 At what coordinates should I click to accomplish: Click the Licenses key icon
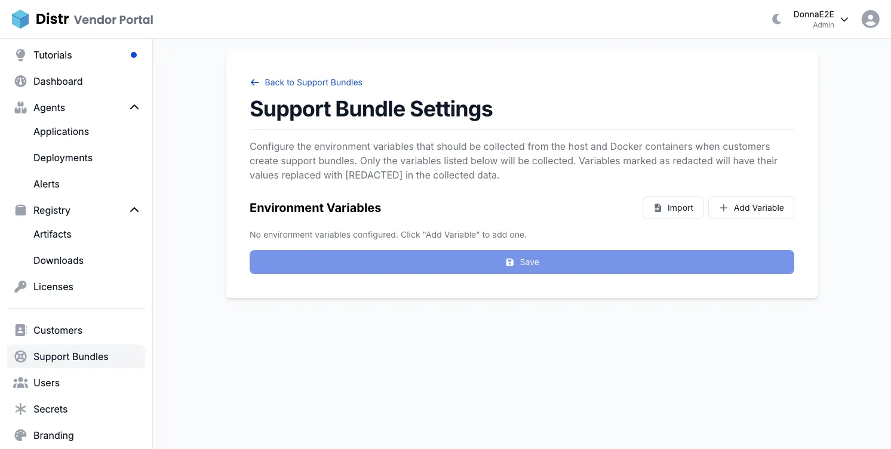point(20,287)
